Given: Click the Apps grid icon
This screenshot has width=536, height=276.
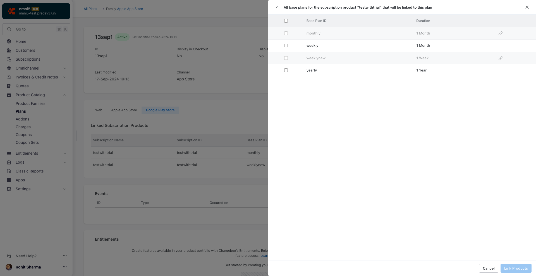Looking at the screenshot, I should (9, 180).
